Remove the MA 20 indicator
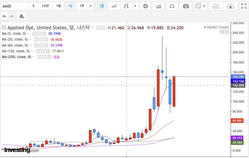249x158 pixels. (x=46, y=39)
